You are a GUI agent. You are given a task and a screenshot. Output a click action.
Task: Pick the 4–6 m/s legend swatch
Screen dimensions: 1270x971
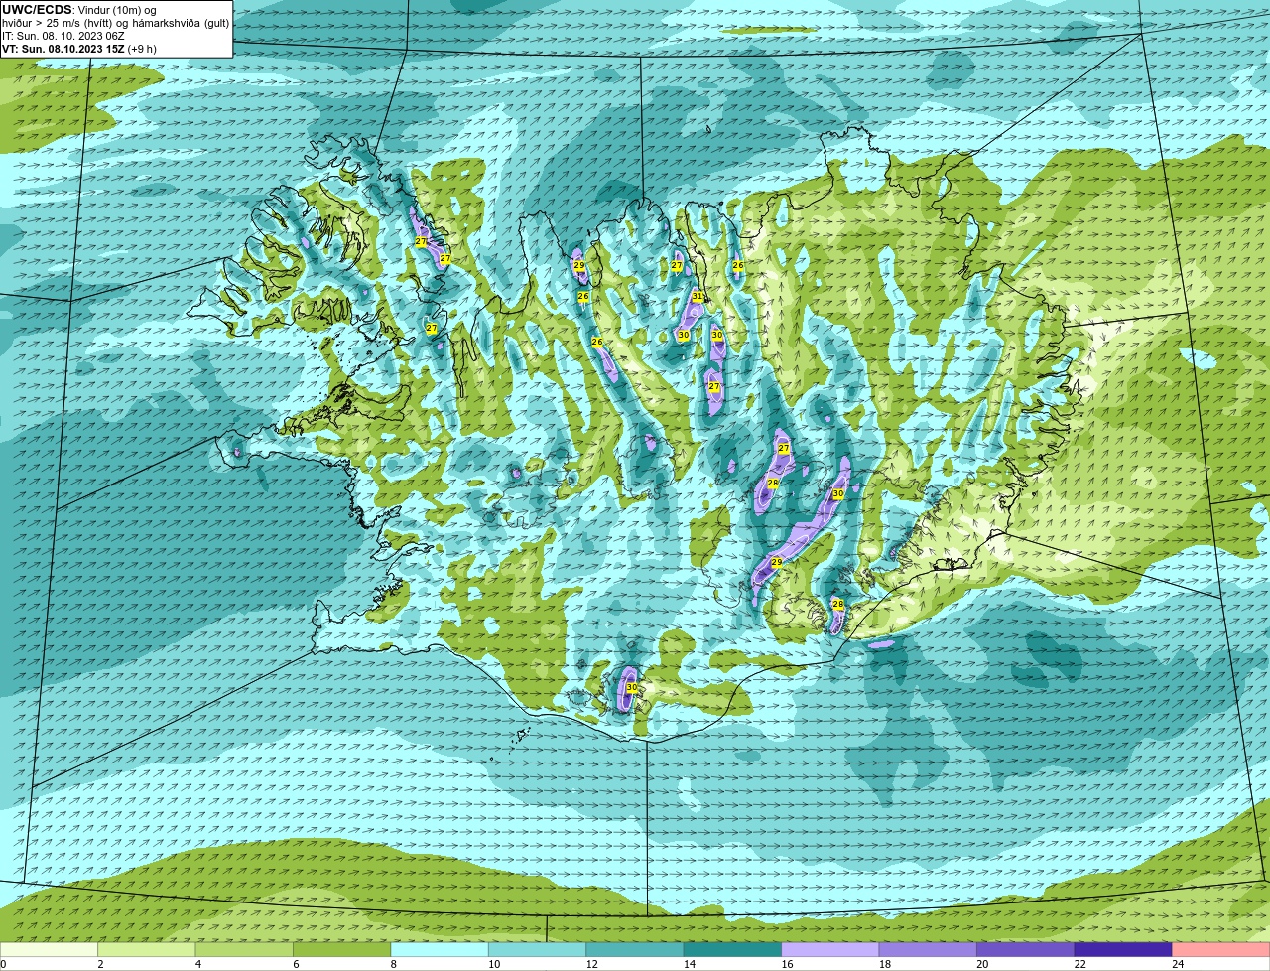click(x=245, y=949)
